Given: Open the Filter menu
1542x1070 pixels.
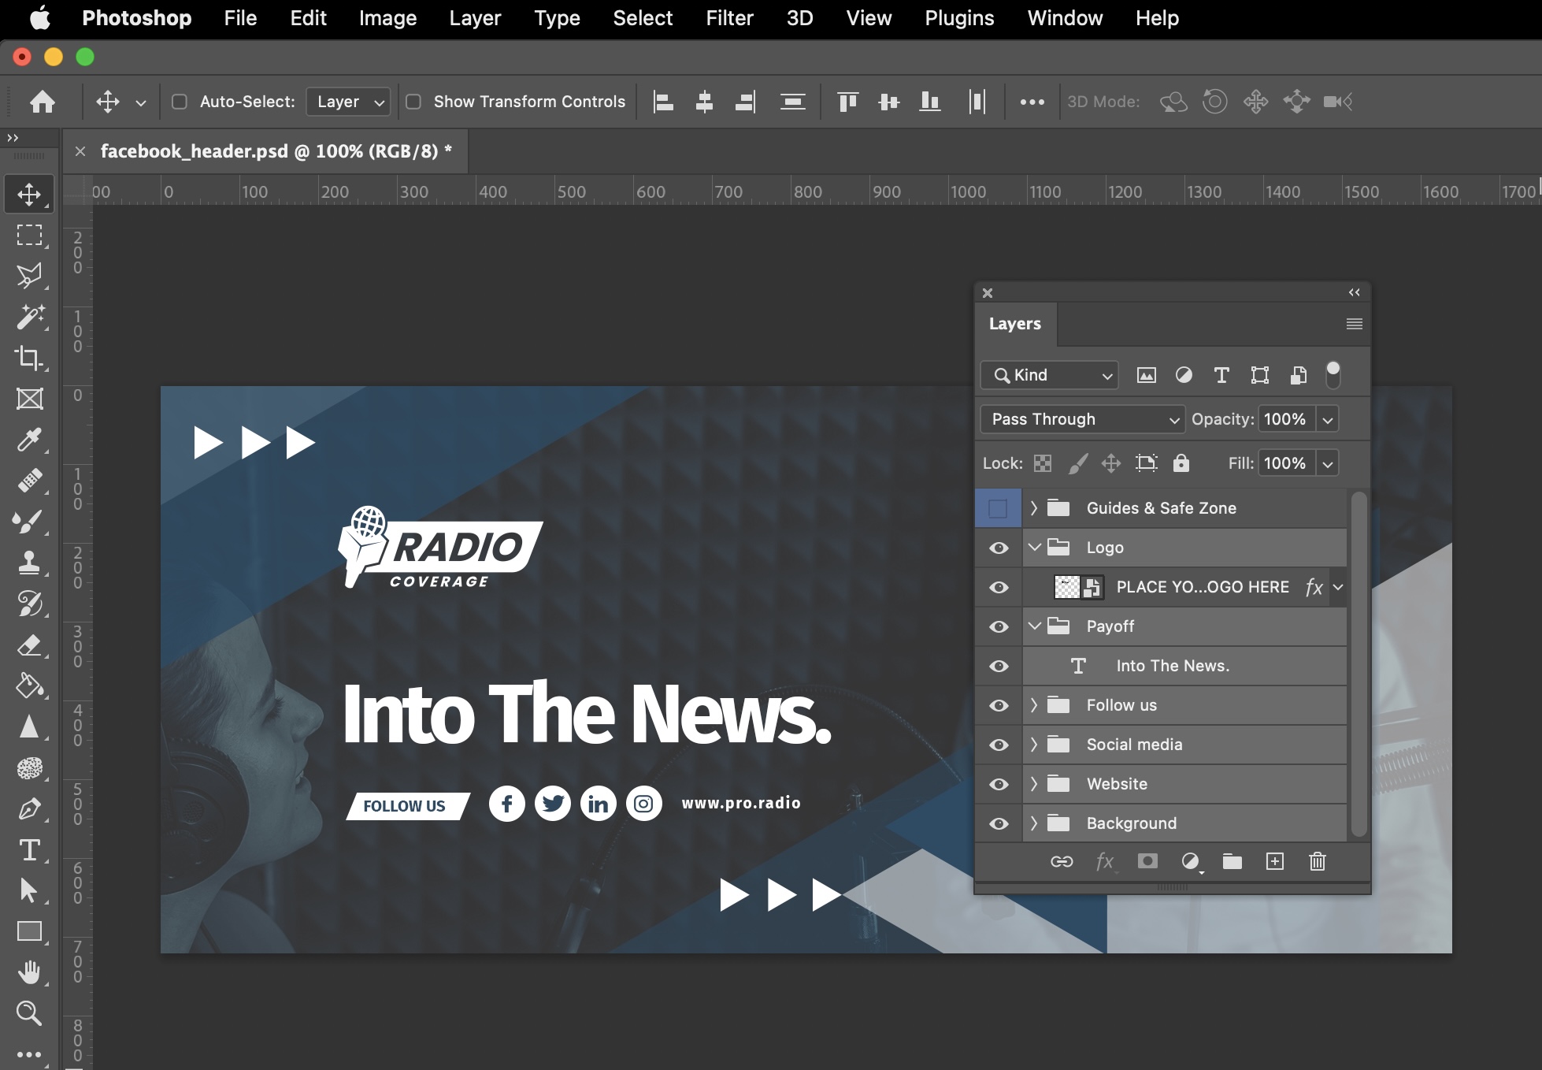Looking at the screenshot, I should [728, 18].
